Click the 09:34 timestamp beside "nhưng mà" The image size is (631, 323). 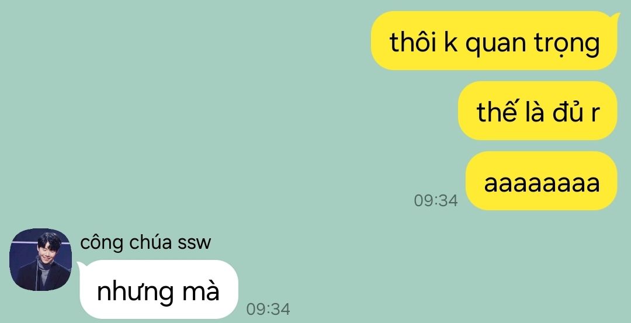point(268,309)
